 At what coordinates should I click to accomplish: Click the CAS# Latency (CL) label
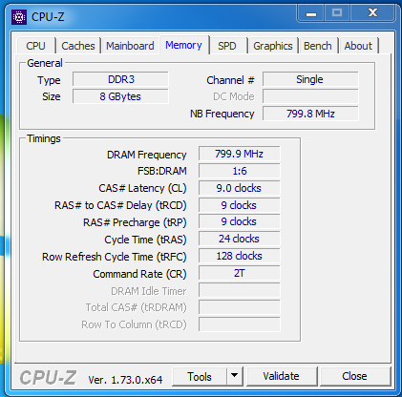coord(142,188)
